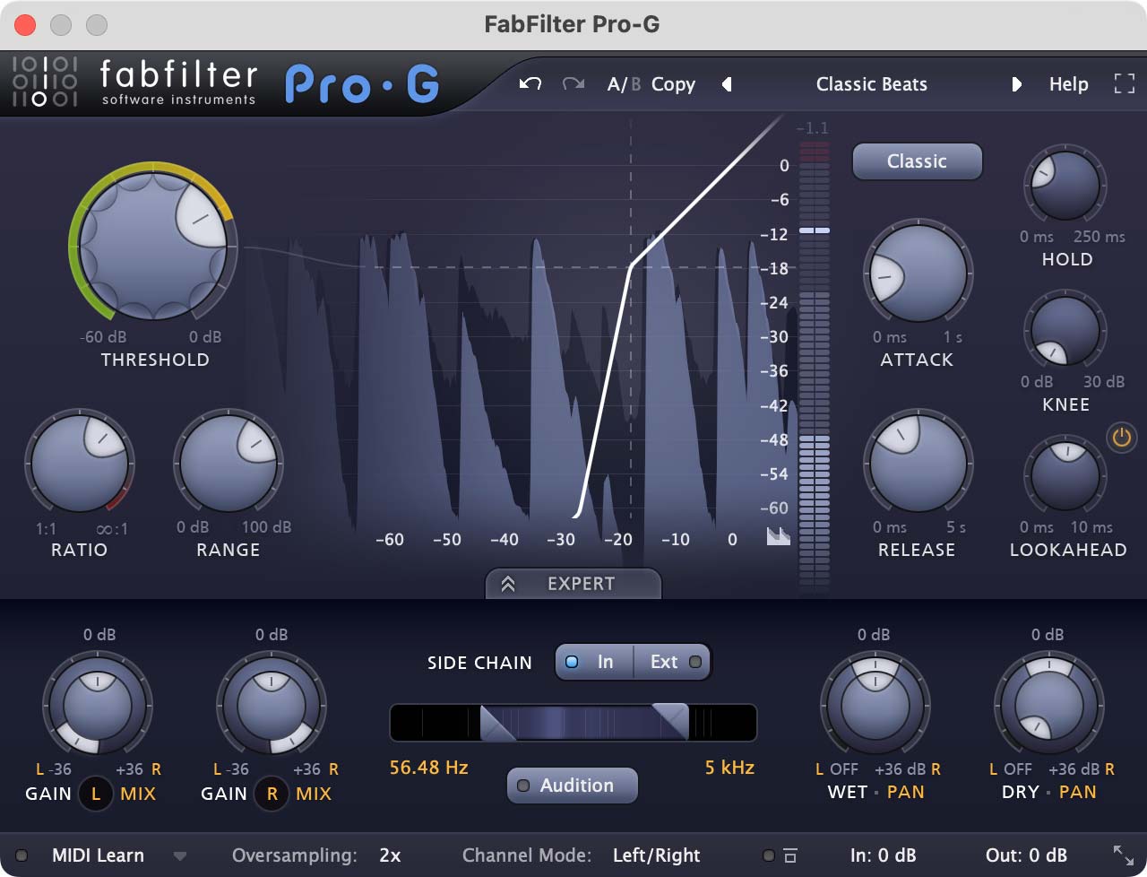Copy A state to B
This screenshot has height=877, width=1147.
click(x=673, y=84)
